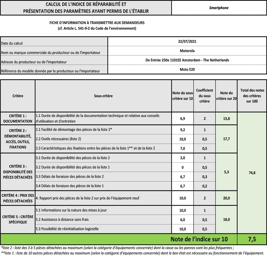
Task: Select the 'Coefficient du sous critère' header
Action: click(205, 96)
